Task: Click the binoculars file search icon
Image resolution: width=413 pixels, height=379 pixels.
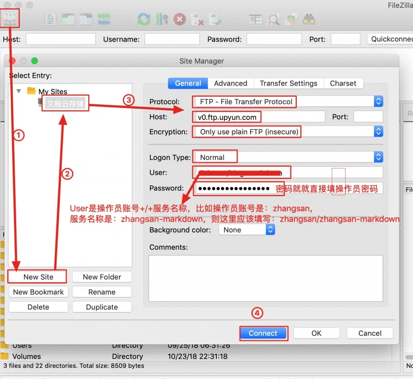Action: (309, 19)
